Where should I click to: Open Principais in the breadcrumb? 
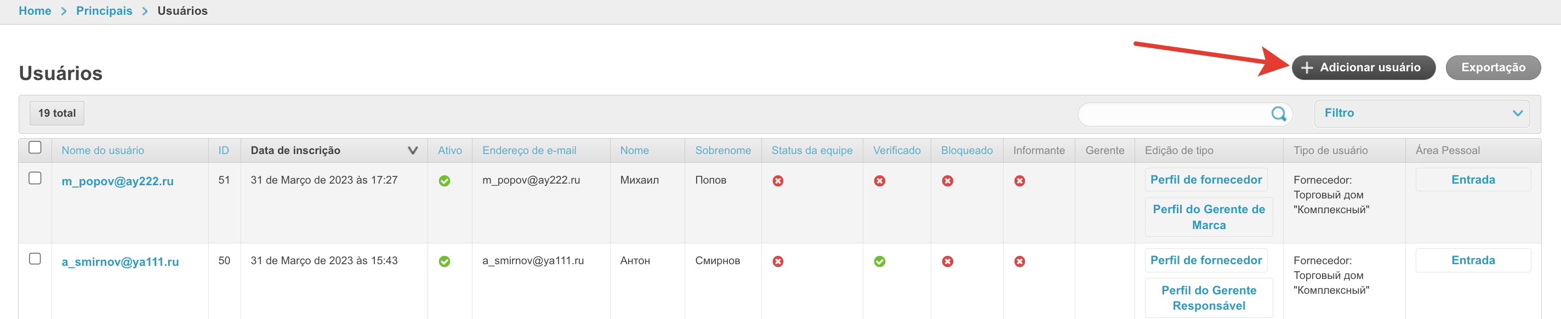(x=104, y=11)
